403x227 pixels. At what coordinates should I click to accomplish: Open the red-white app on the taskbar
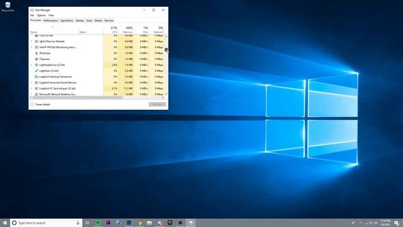(x=159, y=223)
